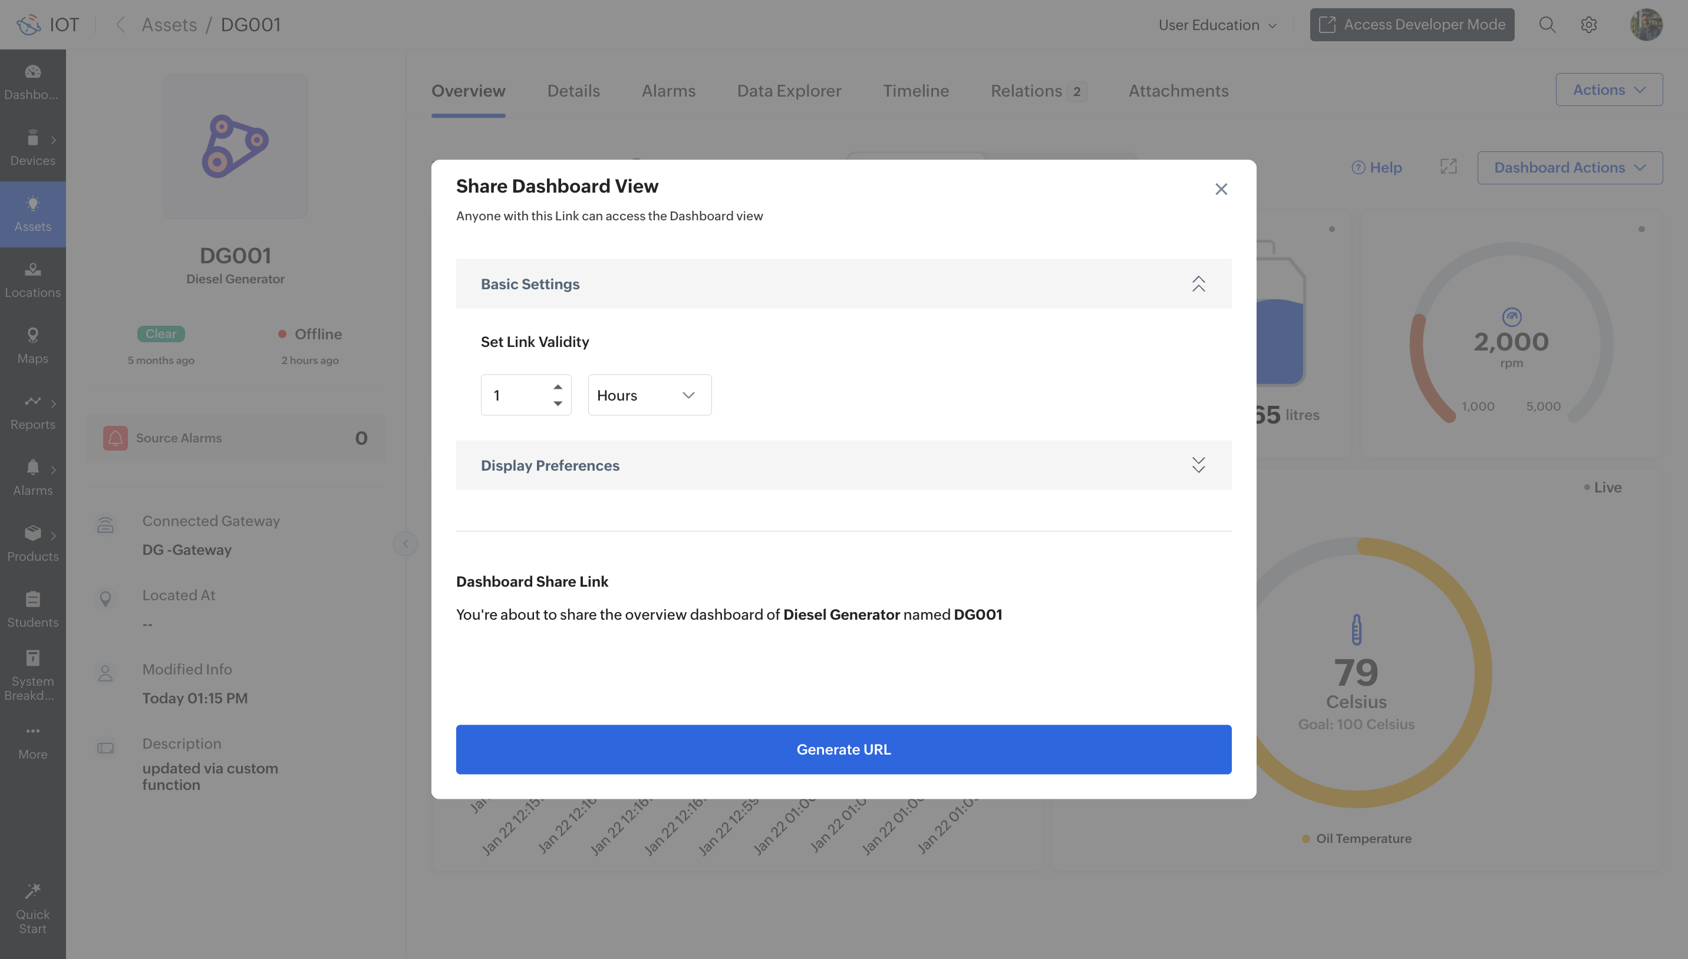Open Reports in the sidebar

32,412
